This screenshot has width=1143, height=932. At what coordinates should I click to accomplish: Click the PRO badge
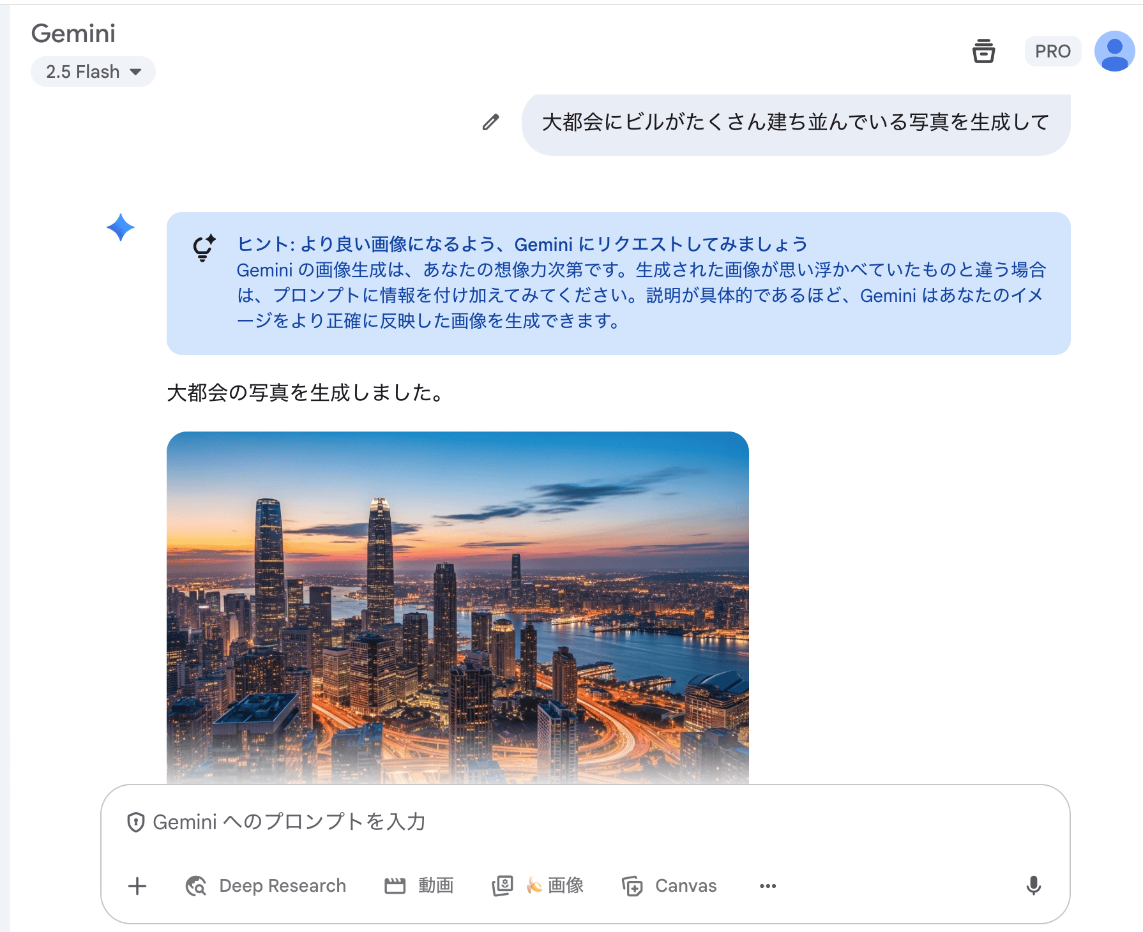1052,51
